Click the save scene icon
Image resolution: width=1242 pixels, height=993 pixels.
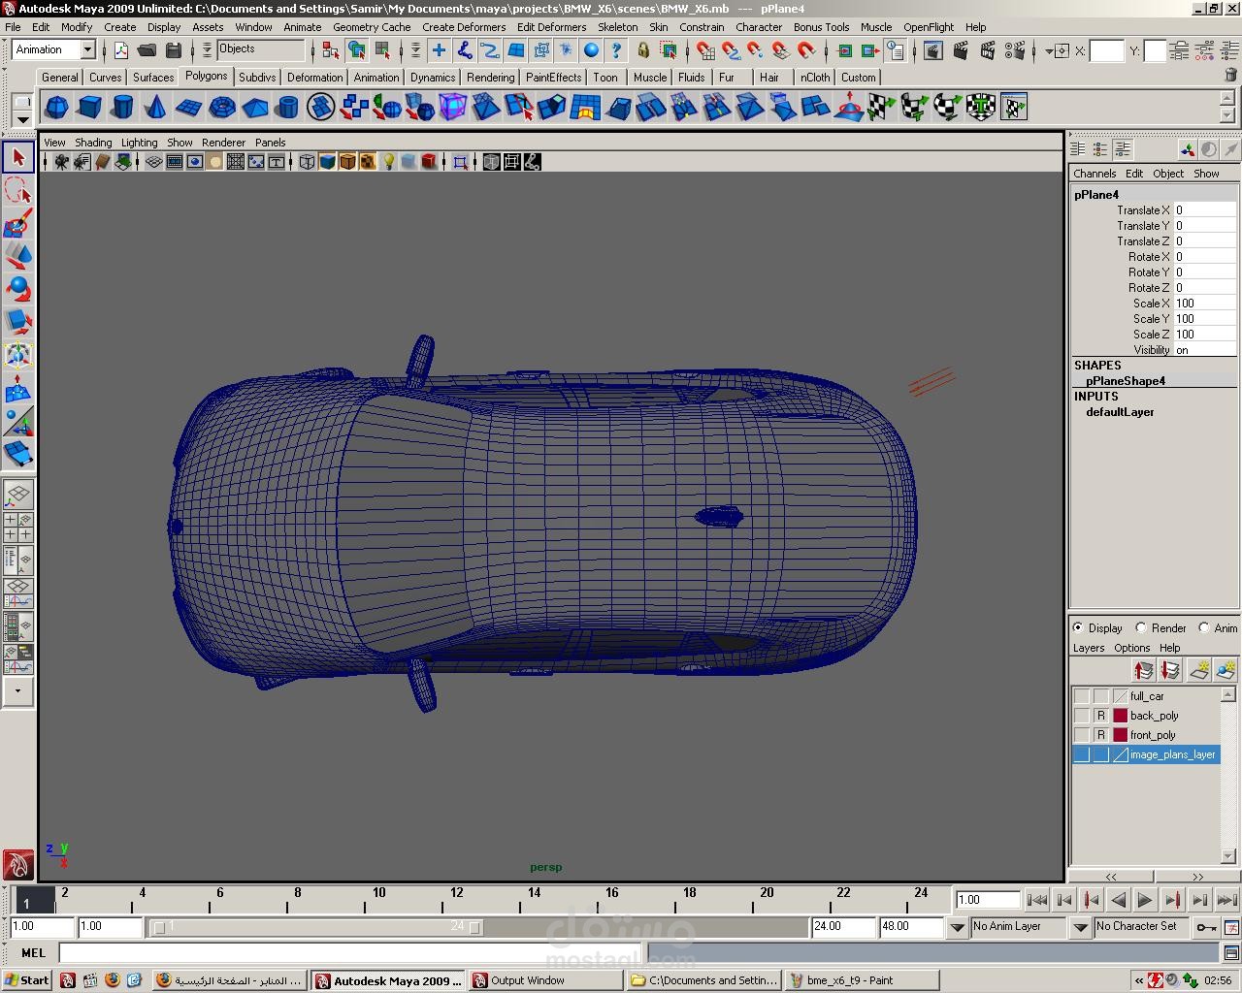tap(174, 50)
